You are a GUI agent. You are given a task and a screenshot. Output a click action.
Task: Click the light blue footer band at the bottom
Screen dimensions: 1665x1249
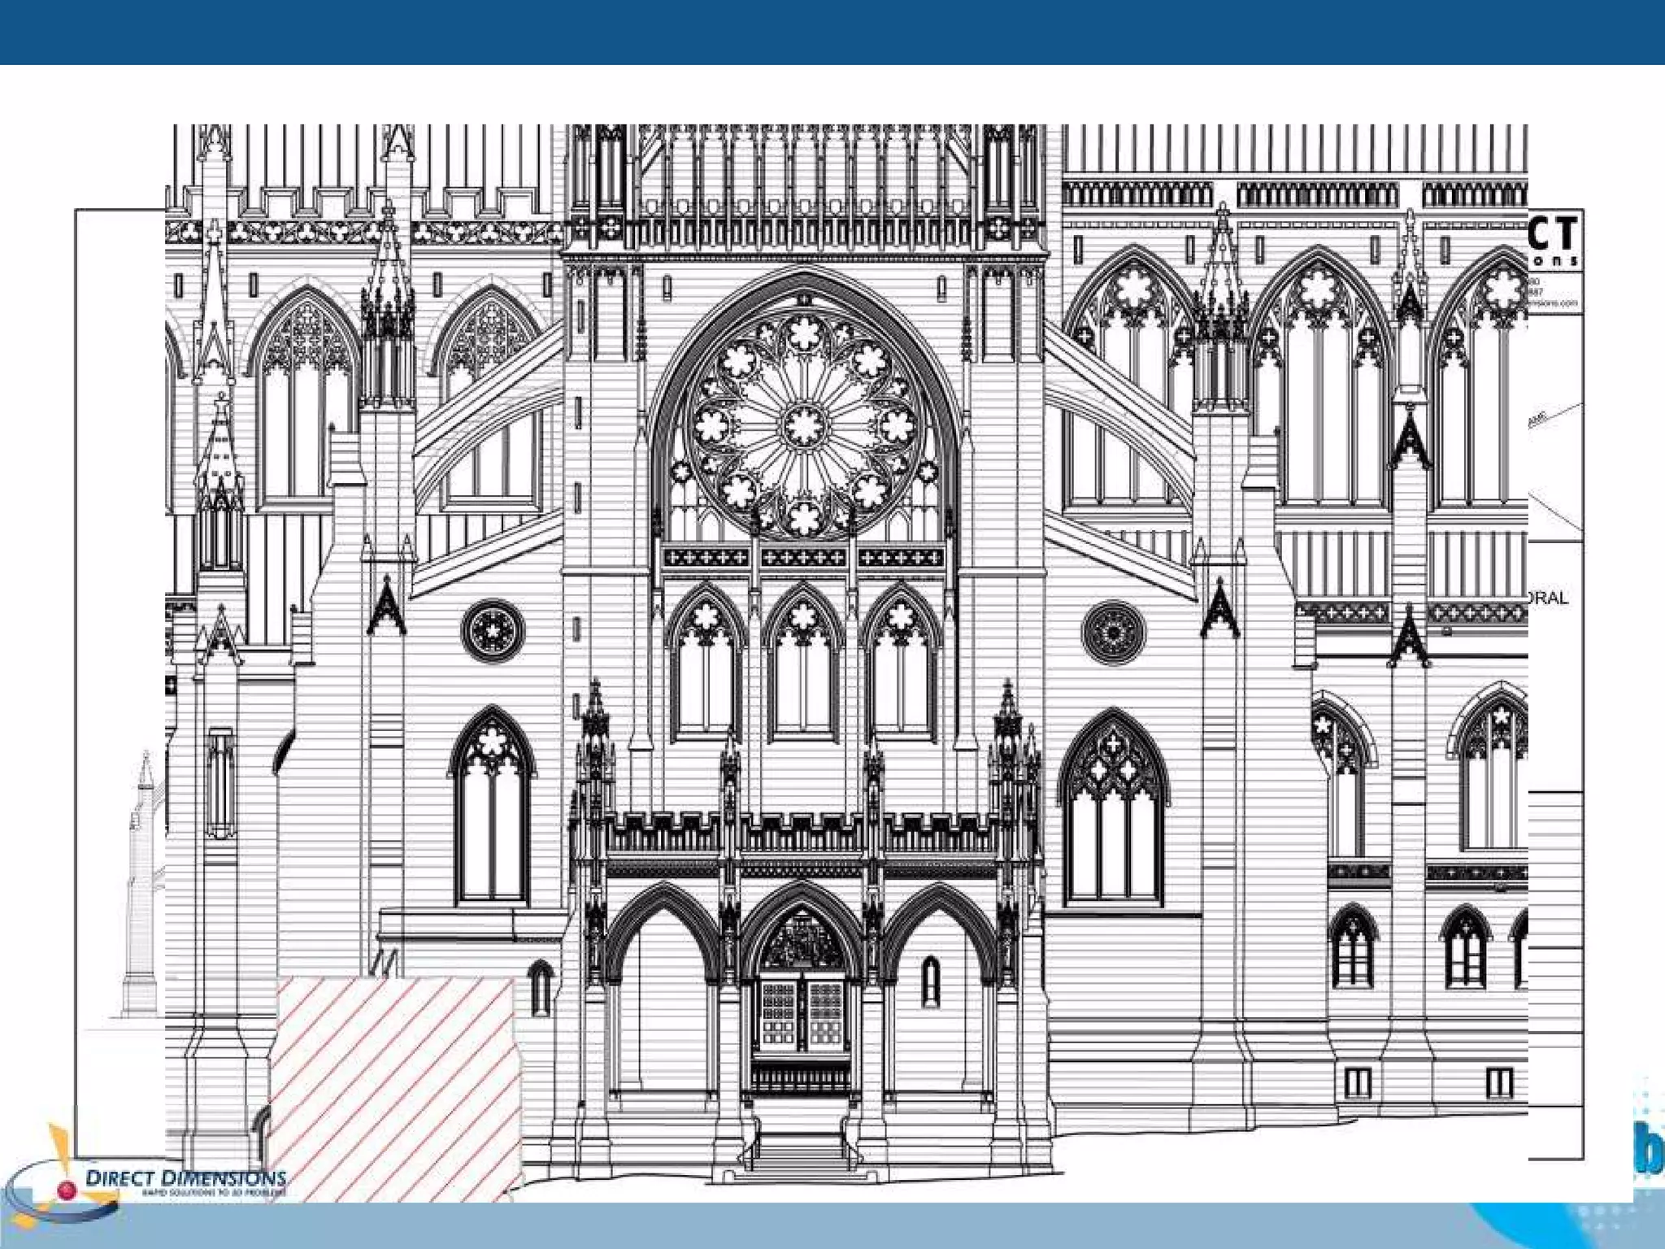point(832,1228)
